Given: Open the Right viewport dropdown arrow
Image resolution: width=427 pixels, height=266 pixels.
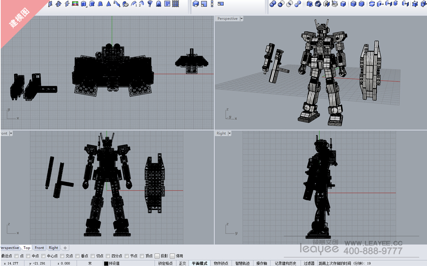Looking at the screenshot, I should (x=229, y=133).
